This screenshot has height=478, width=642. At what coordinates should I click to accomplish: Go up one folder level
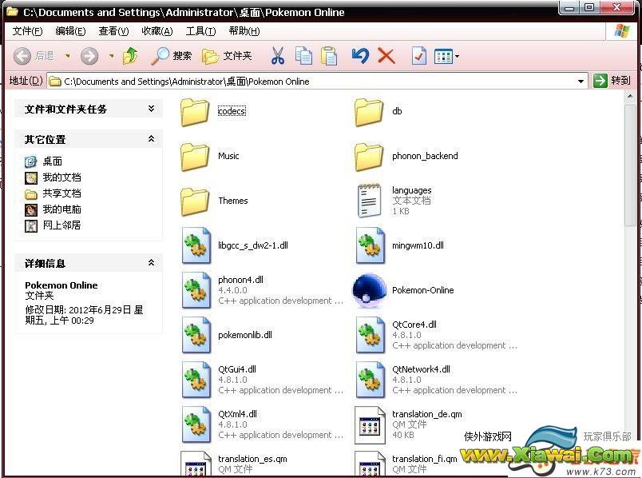131,56
